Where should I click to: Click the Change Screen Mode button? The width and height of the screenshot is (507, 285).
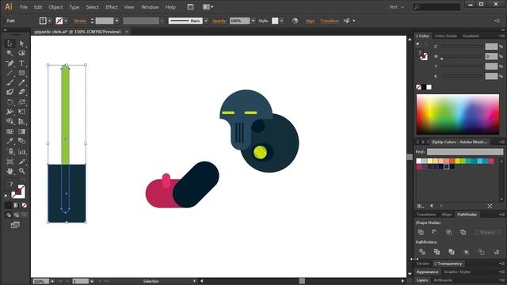pos(15,225)
